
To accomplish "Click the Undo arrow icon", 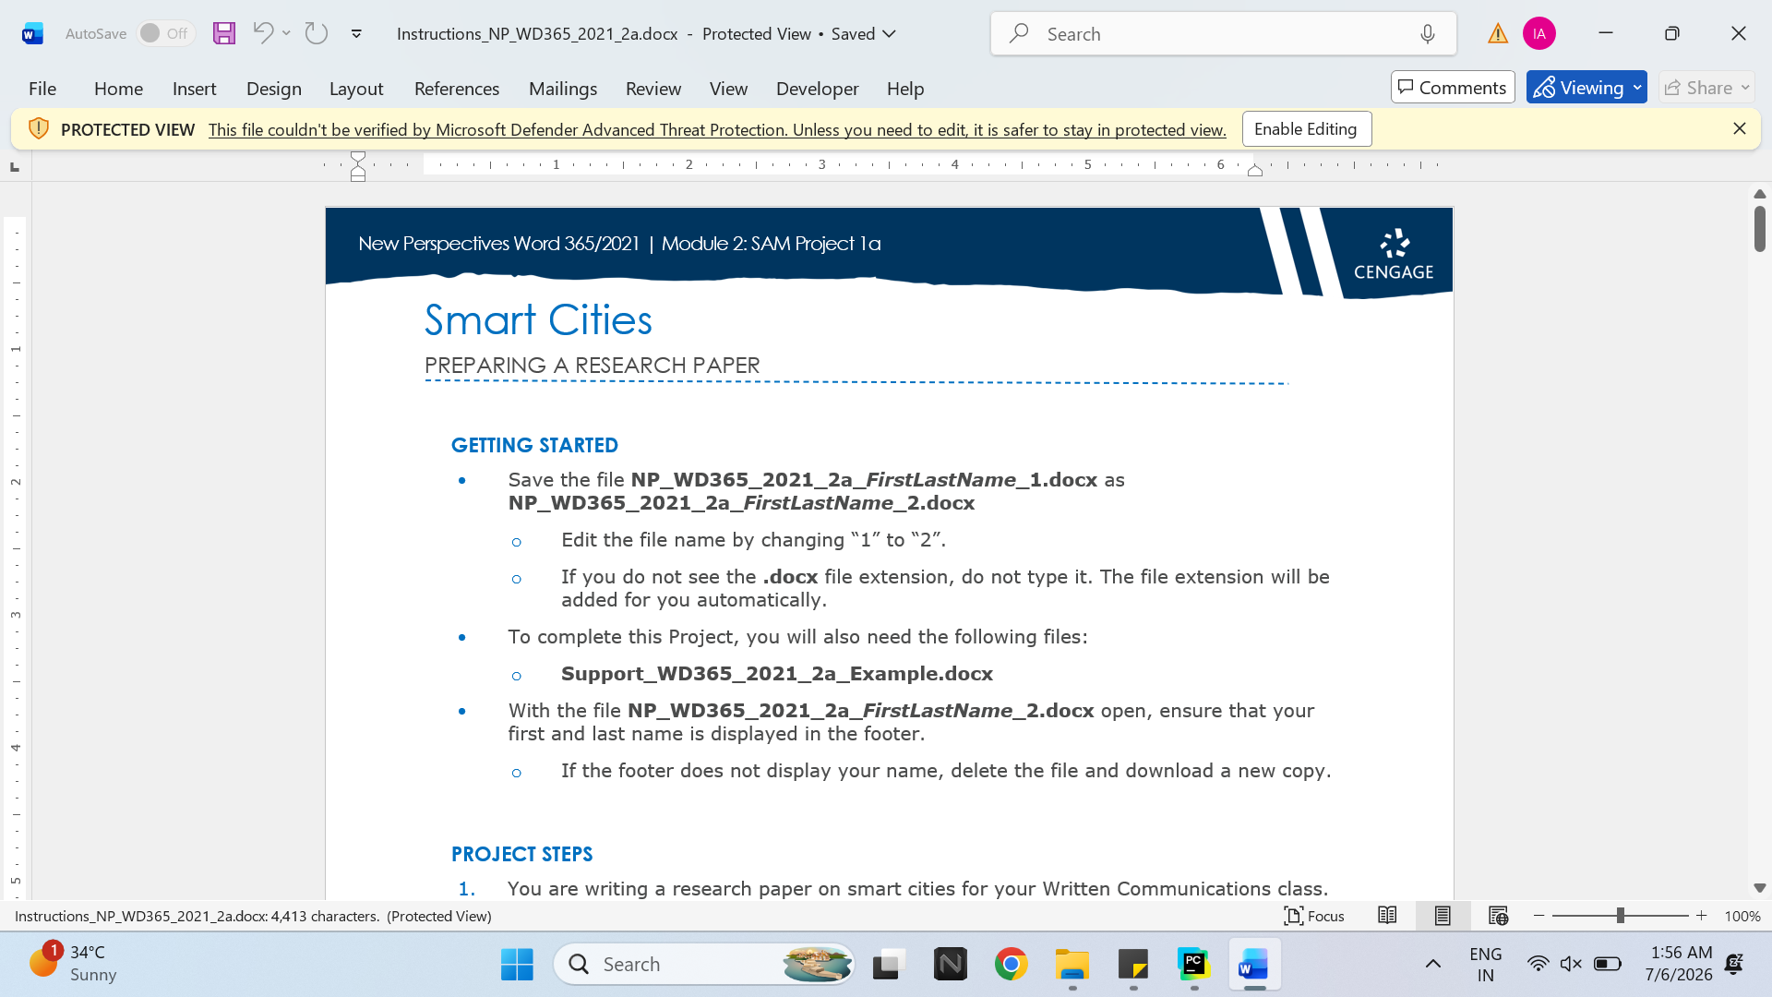I will [x=263, y=33].
